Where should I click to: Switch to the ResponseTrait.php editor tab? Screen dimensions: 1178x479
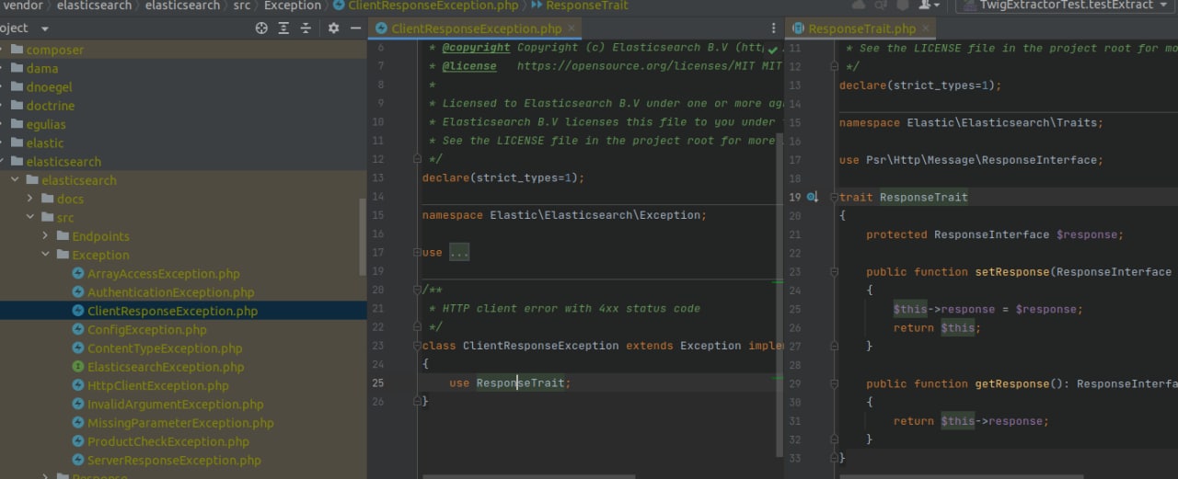coord(861,29)
